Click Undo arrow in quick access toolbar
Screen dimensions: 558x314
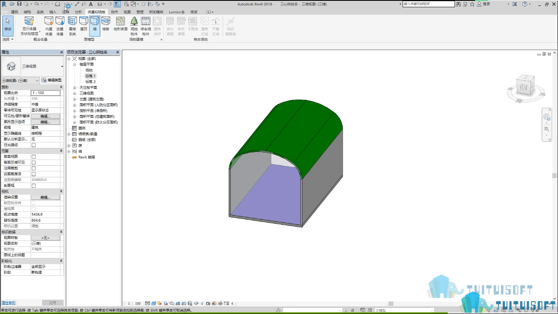(x=36, y=4)
